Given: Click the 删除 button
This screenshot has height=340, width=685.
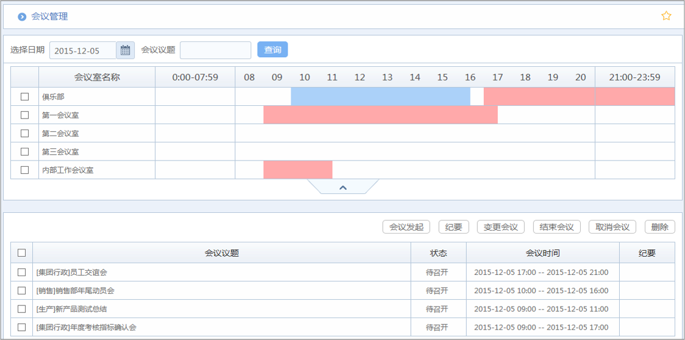Looking at the screenshot, I should (659, 227).
